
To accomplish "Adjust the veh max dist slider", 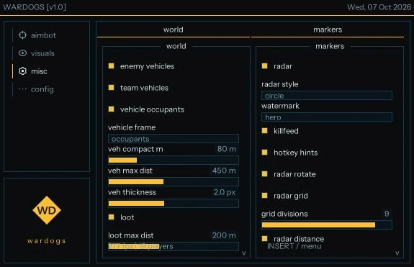I will (x=174, y=181).
